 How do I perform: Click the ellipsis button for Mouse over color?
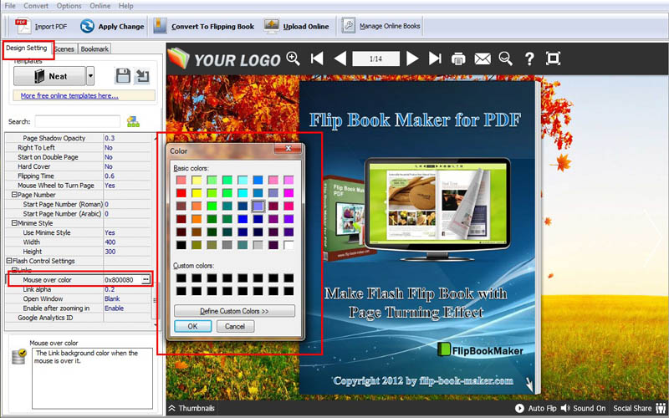[146, 280]
